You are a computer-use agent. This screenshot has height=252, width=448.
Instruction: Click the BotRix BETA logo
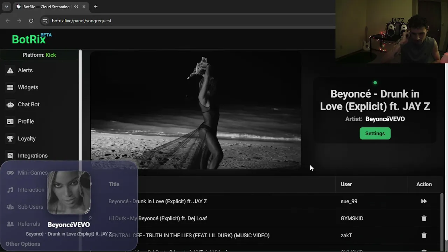point(31,38)
